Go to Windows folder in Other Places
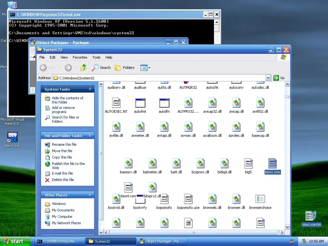Viewport: 328px width, 246px height. point(59,204)
